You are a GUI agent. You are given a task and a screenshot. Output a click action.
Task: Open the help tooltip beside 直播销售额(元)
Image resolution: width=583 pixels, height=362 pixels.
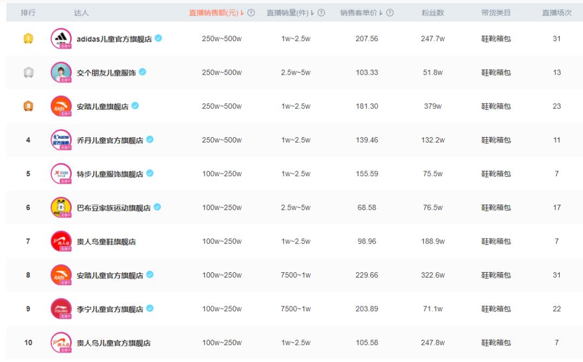(250, 11)
